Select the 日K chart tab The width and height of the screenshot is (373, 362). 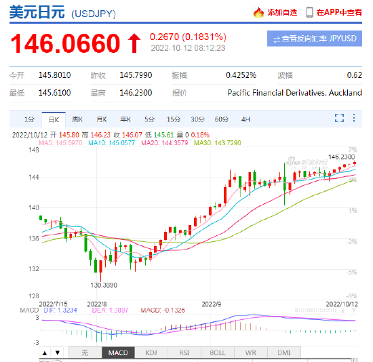coord(54,119)
